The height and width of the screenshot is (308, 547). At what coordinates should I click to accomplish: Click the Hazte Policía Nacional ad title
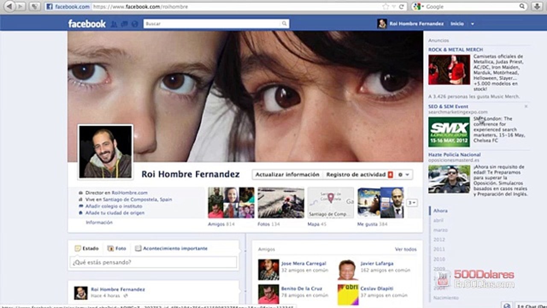[455, 154]
